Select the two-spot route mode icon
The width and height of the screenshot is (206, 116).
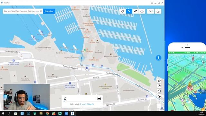click(x=129, y=11)
